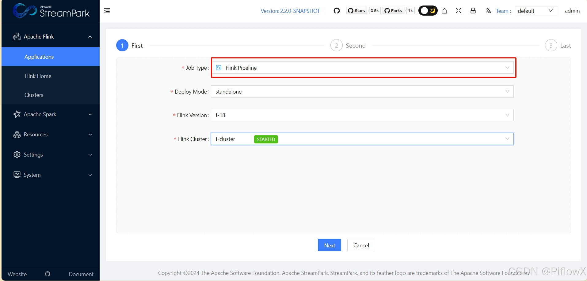The width and height of the screenshot is (587, 281).
Task: Open notifications with the bell icon
Action: tap(444, 11)
